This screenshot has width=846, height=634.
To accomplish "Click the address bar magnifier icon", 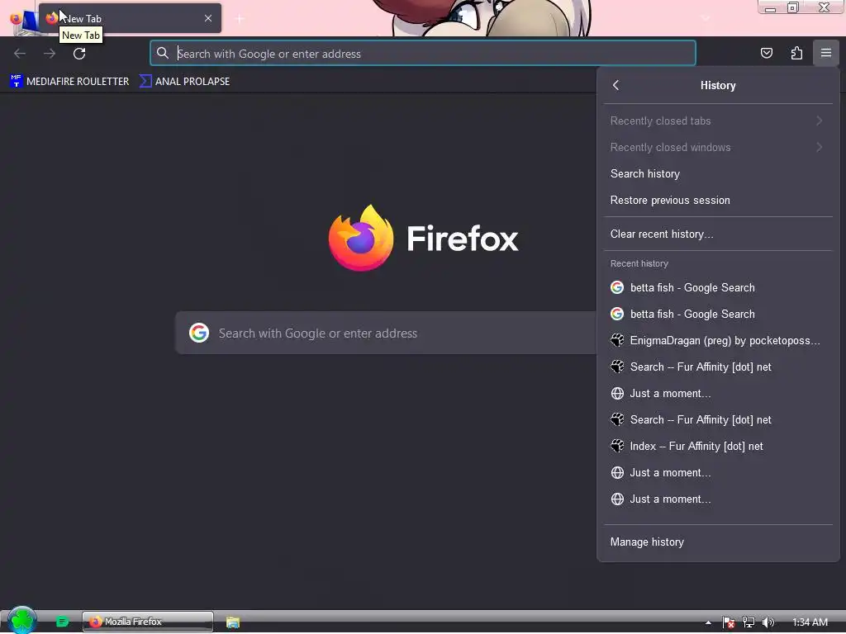I will (163, 53).
